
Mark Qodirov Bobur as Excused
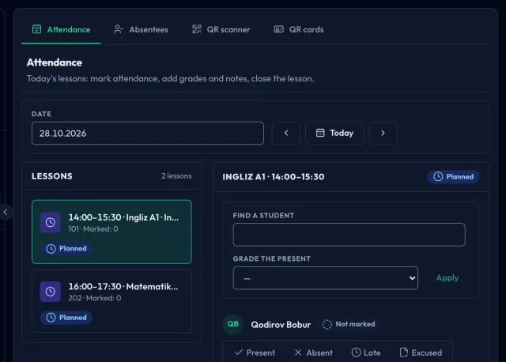click(421, 353)
